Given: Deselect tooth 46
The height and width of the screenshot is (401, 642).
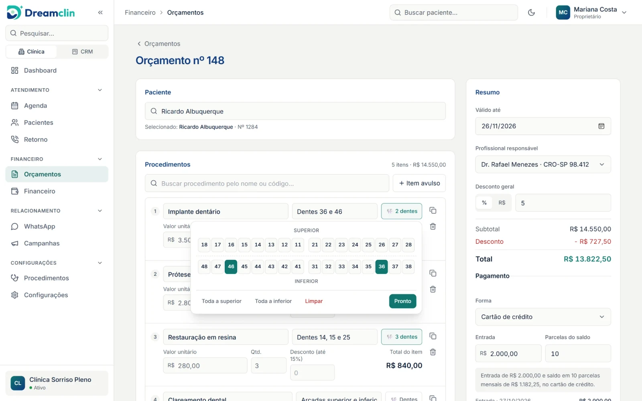Looking at the screenshot, I should coord(231,267).
